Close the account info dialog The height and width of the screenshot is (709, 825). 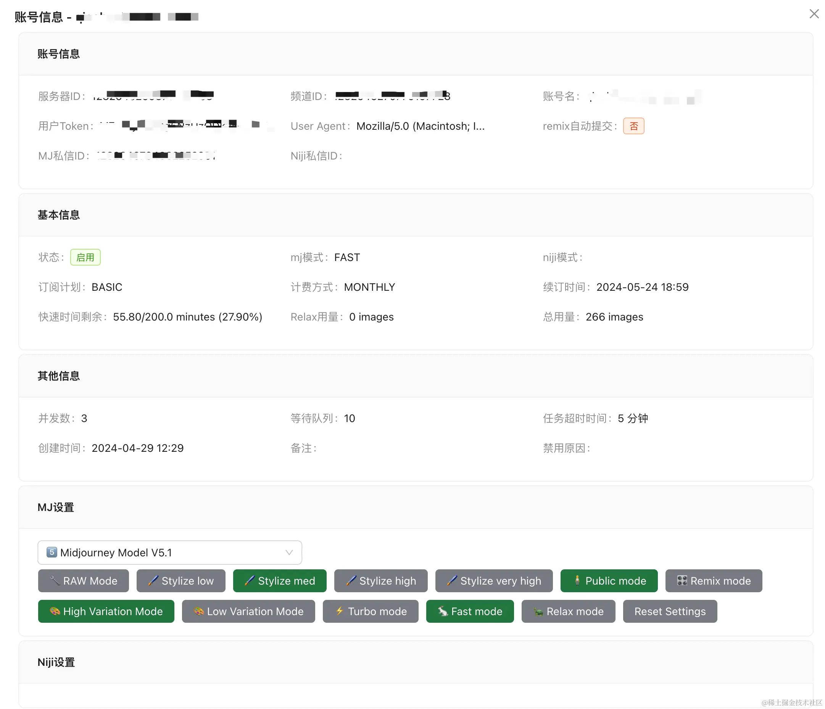(814, 14)
